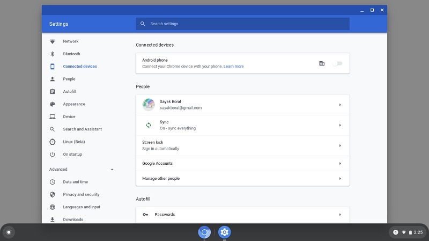Viewport: 429px width, 241px height.
Task: Click the Search and Assistant magnifier icon
Action: (52, 129)
